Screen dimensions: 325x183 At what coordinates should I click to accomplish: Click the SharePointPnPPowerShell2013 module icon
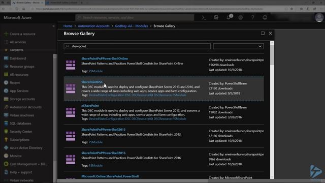71,136
